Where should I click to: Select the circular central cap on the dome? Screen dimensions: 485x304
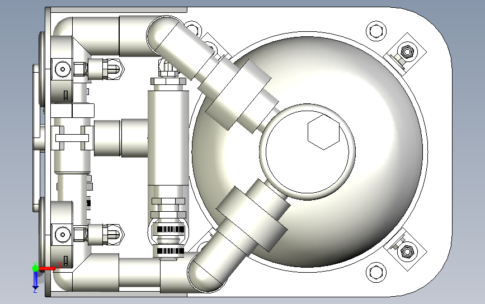tap(307, 151)
